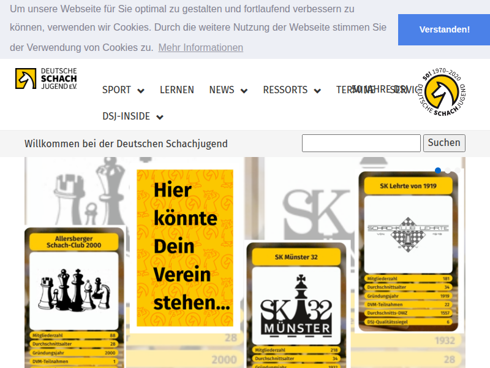Open the LERNEN menu item
Viewport: 490px width, 368px height.
click(x=177, y=90)
